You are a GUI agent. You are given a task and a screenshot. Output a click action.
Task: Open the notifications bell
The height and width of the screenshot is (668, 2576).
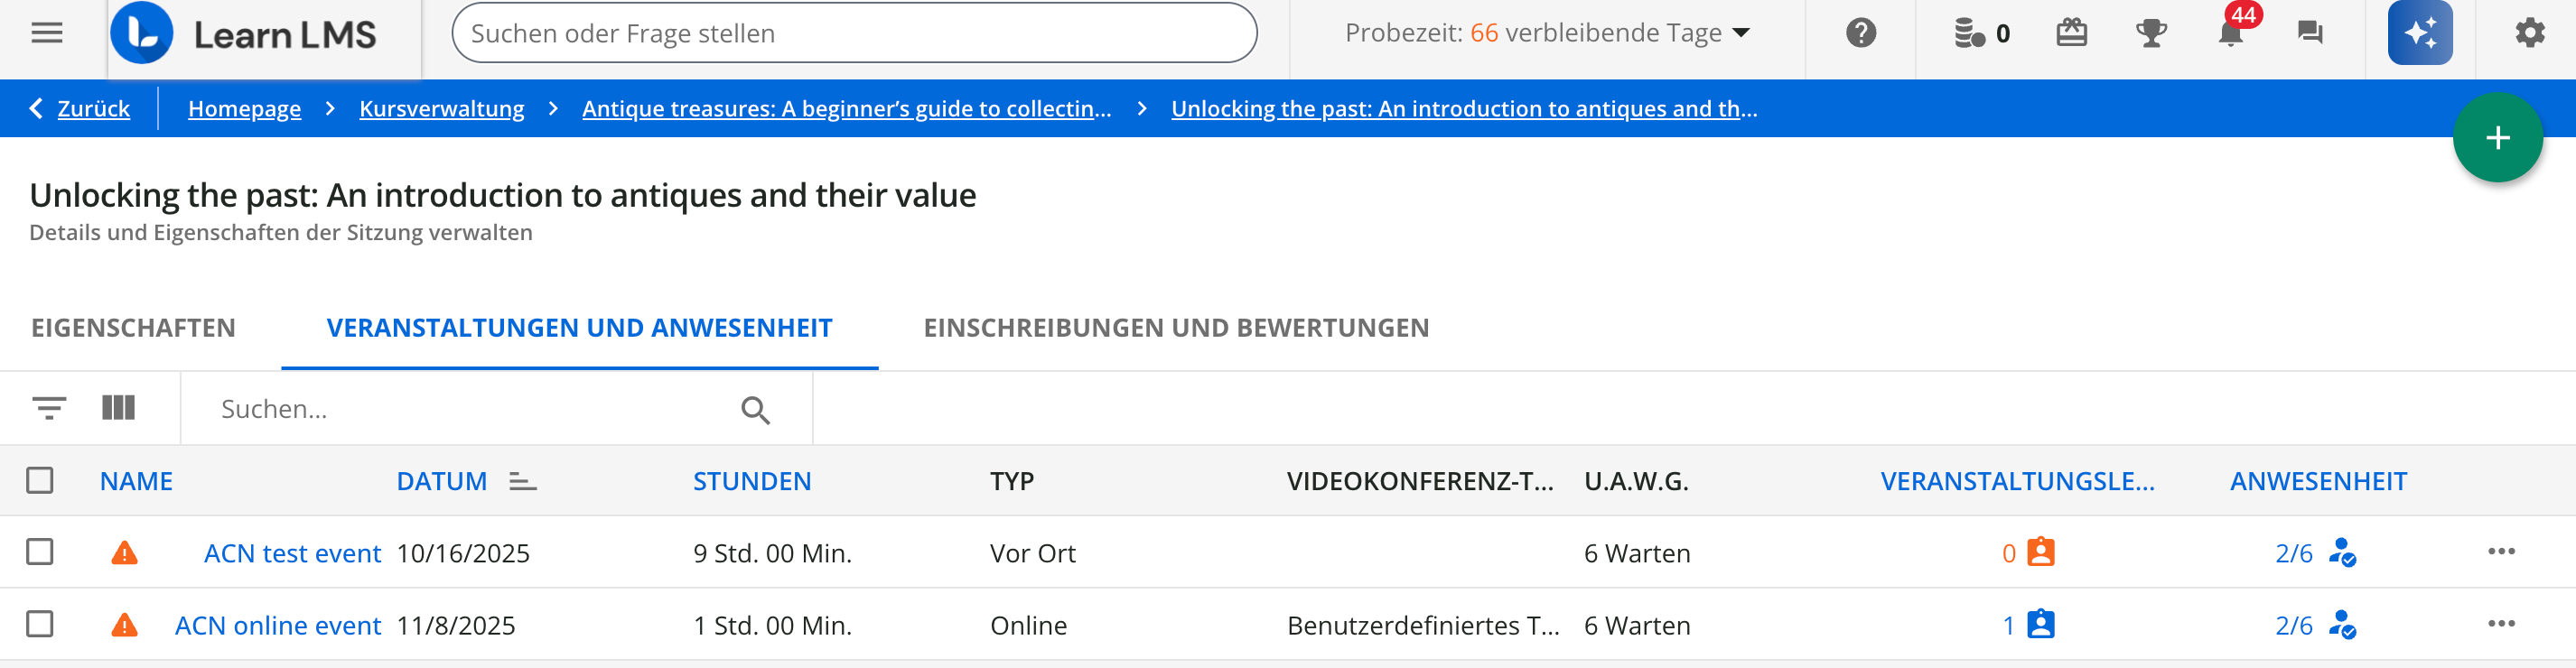point(2230,33)
